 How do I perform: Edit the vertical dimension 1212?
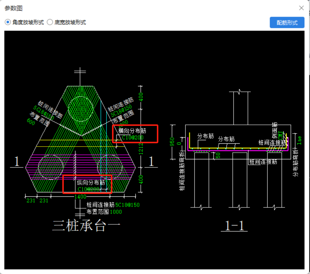(x=141, y=149)
